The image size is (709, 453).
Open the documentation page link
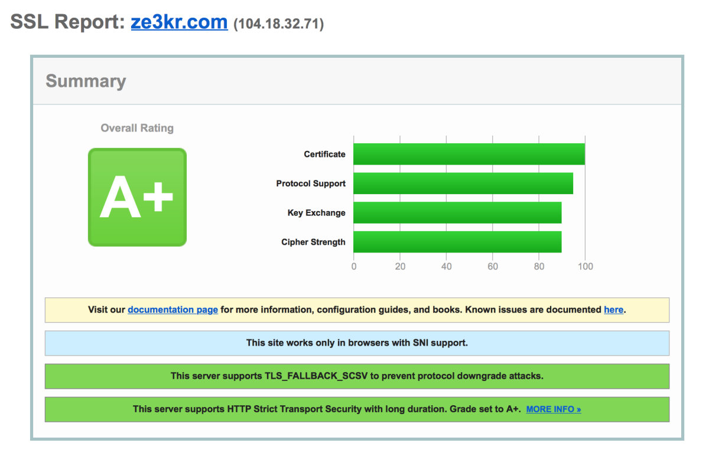click(x=173, y=310)
